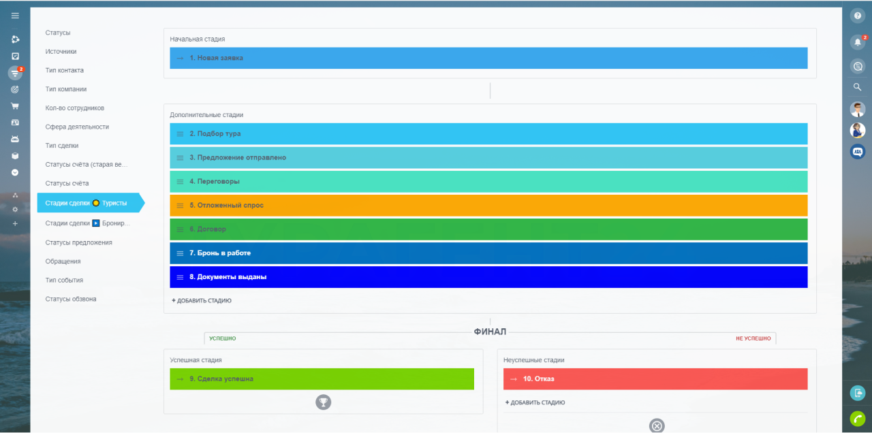Open CRM funnel icon with badge
Viewport: 872px width, 433px height.
point(15,73)
